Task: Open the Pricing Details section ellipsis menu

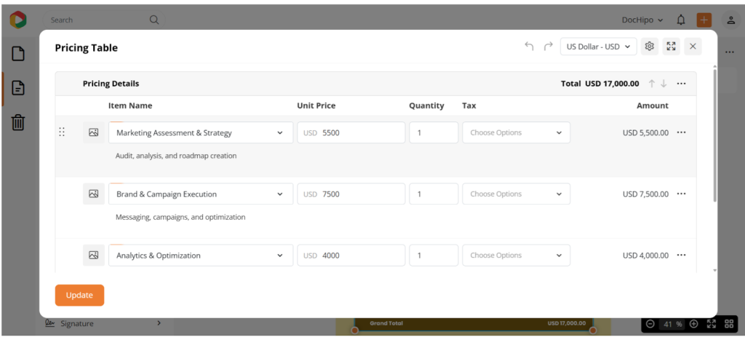Action: pyautogui.click(x=681, y=84)
